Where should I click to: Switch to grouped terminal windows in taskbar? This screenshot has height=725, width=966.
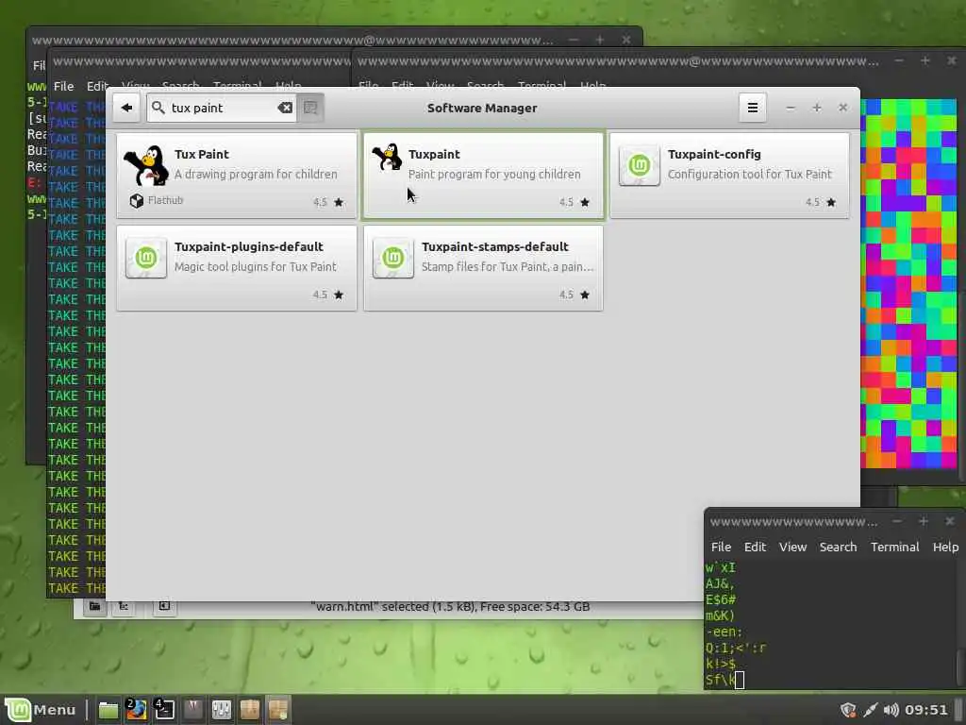[164, 710]
